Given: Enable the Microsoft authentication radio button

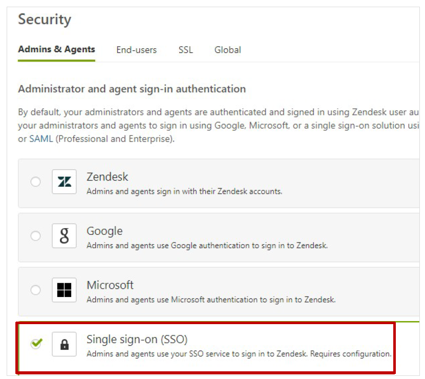Looking at the screenshot, I should click(x=35, y=290).
